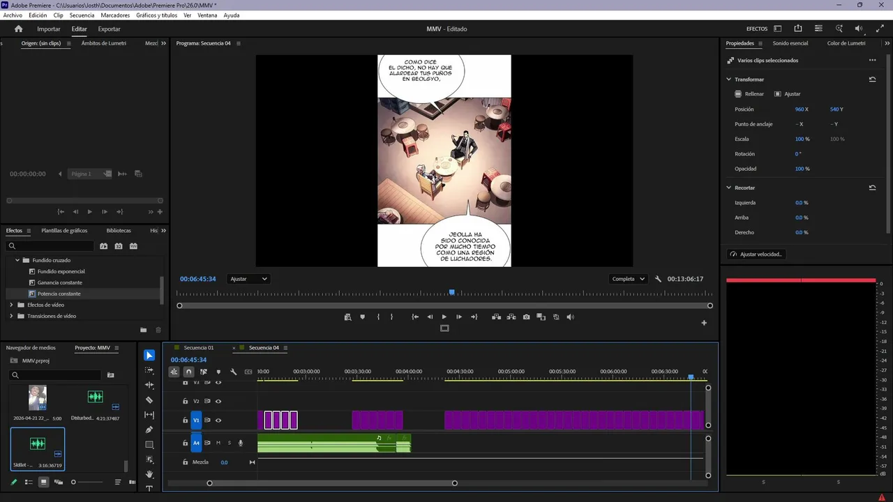Collapse Fundido cruzado folder
This screenshot has height=502, width=893.
tap(17, 260)
